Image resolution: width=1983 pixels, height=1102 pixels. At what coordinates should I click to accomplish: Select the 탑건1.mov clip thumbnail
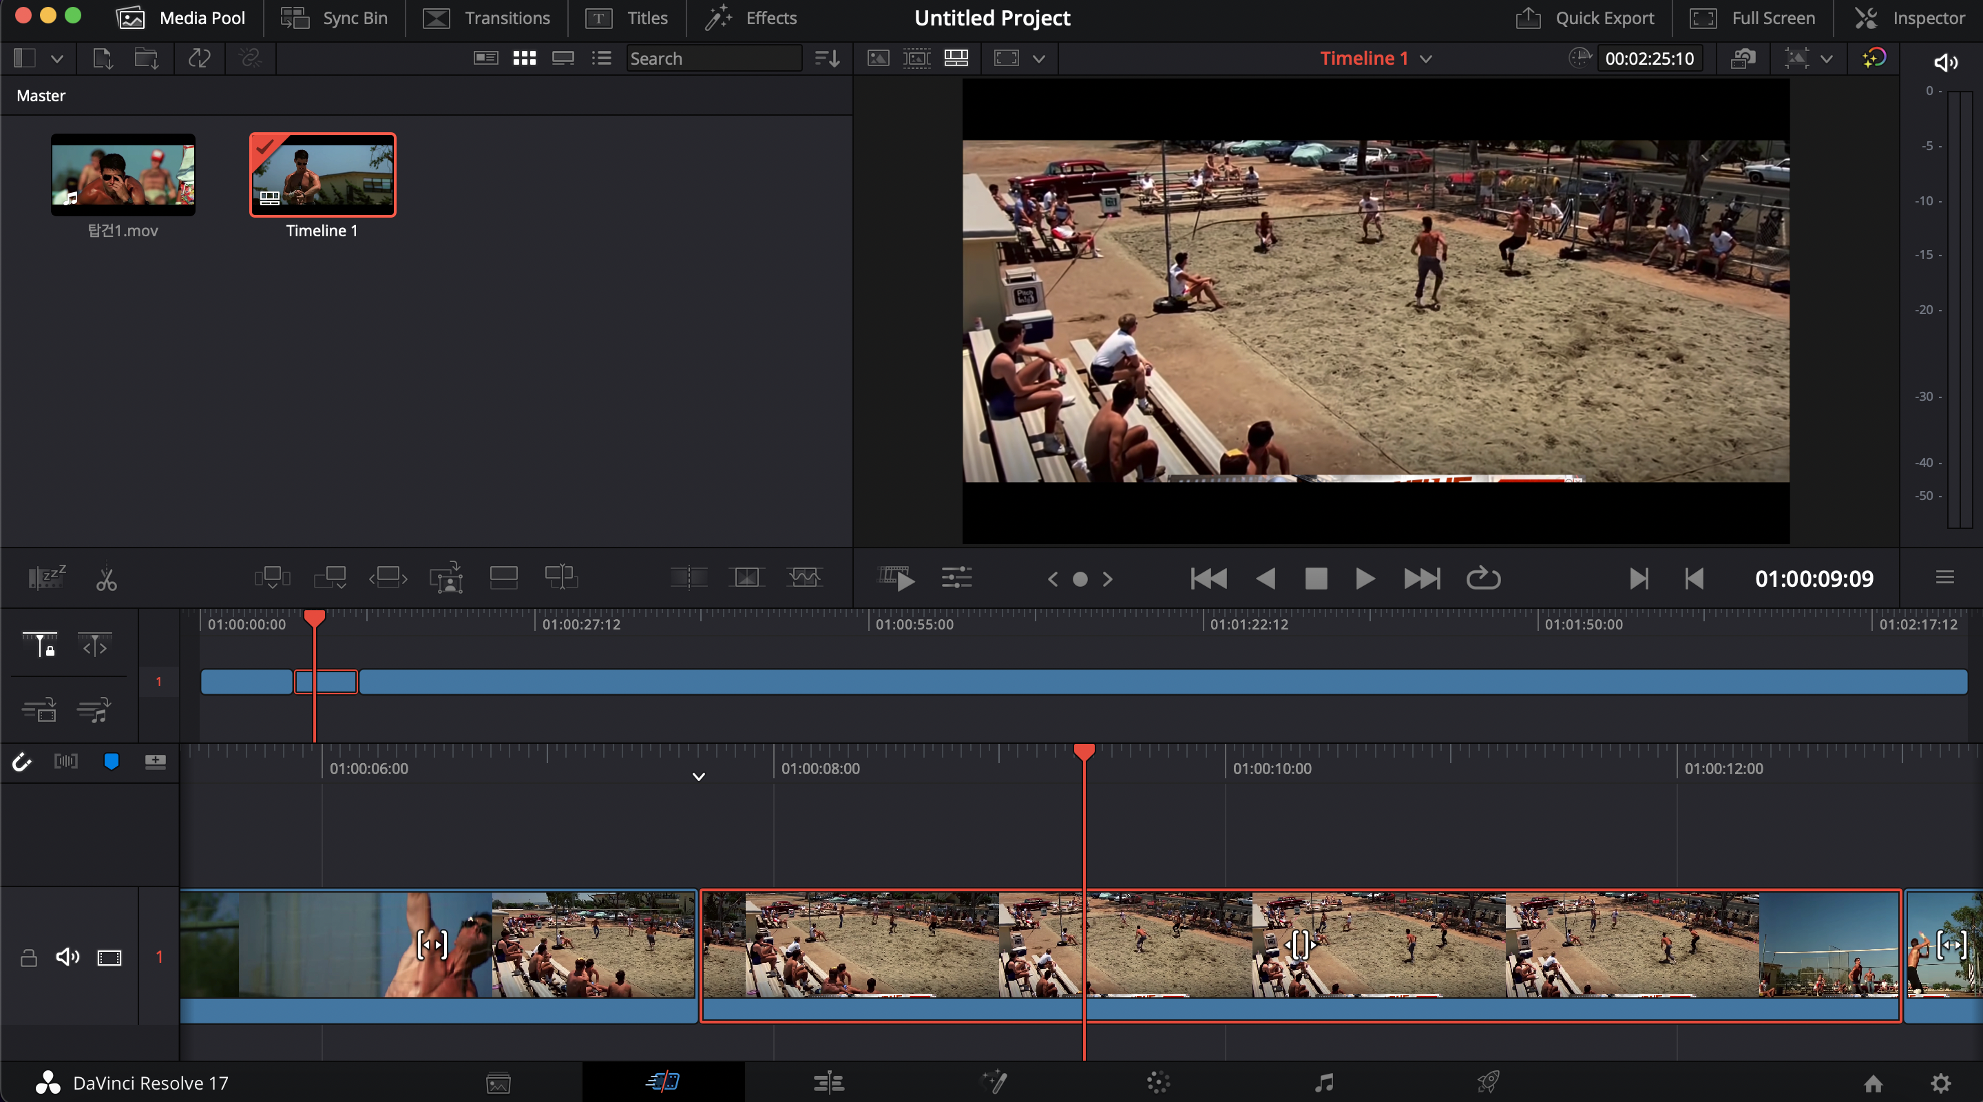click(123, 175)
